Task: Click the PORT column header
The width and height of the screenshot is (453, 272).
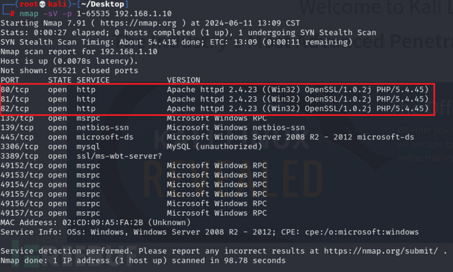Action: (10, 80)
